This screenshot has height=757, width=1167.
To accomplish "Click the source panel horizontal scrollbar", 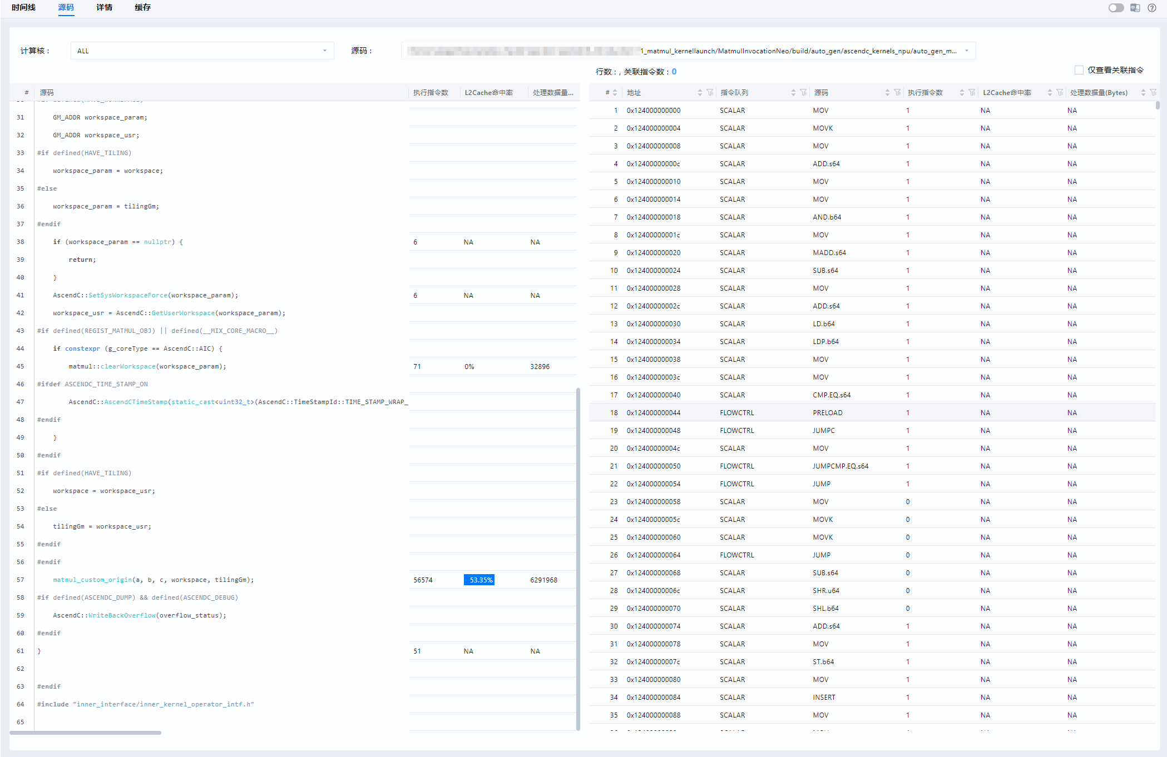I will 85,733.
